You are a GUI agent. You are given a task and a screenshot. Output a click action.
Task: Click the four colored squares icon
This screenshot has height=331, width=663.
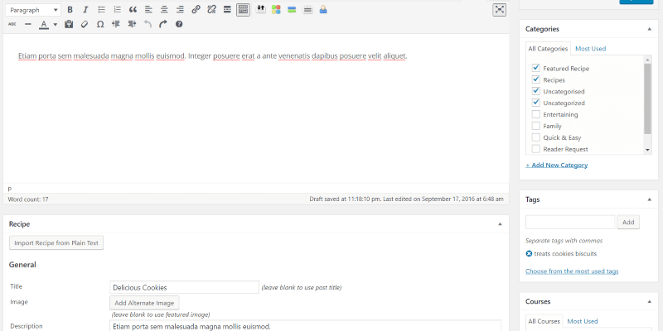276,9
